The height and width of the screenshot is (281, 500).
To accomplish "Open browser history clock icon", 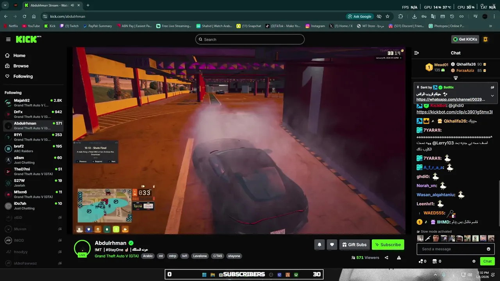I will click(452, 16).
